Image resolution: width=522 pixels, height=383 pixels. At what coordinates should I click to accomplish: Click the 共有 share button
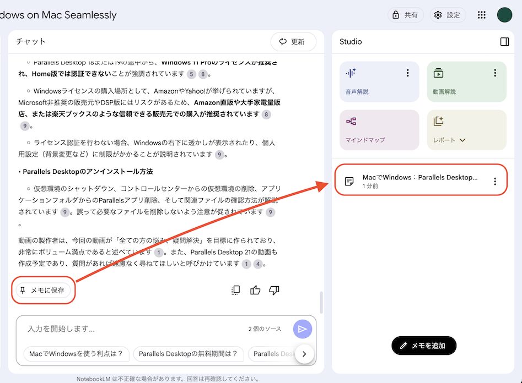point(406,15)
